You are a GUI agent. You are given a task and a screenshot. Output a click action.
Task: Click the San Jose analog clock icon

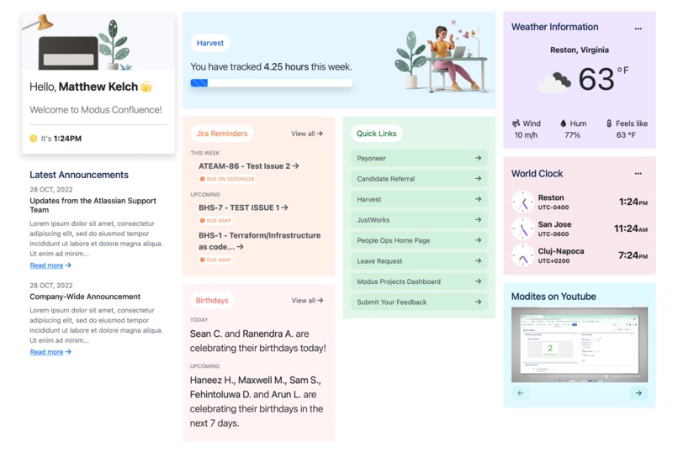coord(522,229)
